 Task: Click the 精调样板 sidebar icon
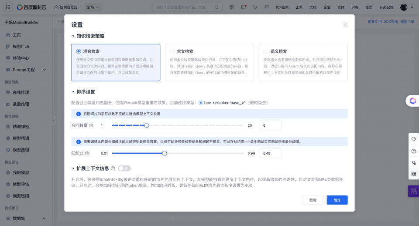coord(8,127)
